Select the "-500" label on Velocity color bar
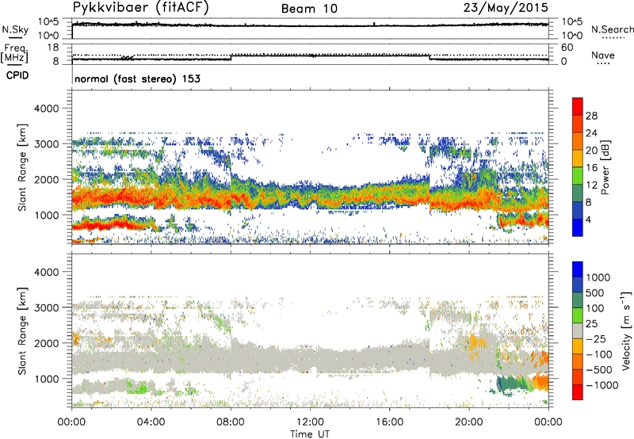This screenshot has width=634, height=439. pos(598,369)
